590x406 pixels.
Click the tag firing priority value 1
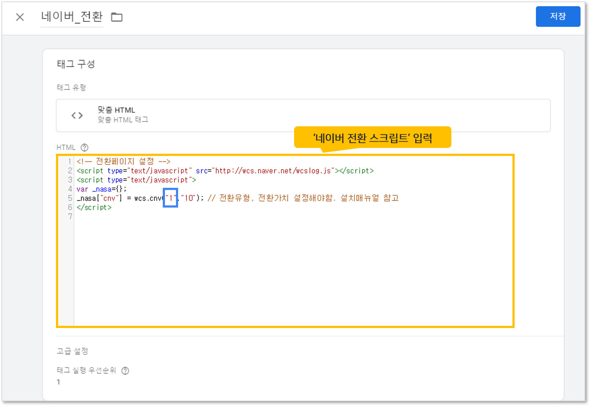click(x=59, y=382)
